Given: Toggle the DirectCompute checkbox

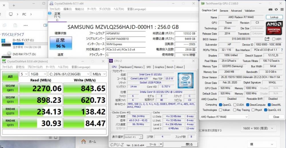Looking at the screenshot, I should [x=248, y=105].
